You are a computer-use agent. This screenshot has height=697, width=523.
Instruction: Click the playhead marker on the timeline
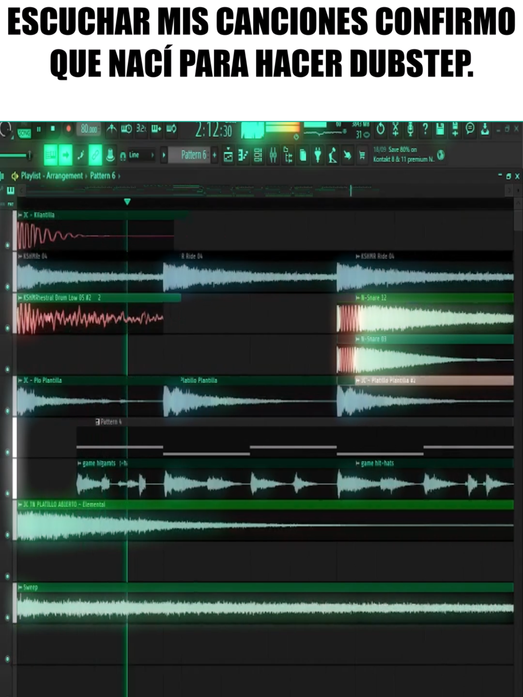(x=127, y=202)
